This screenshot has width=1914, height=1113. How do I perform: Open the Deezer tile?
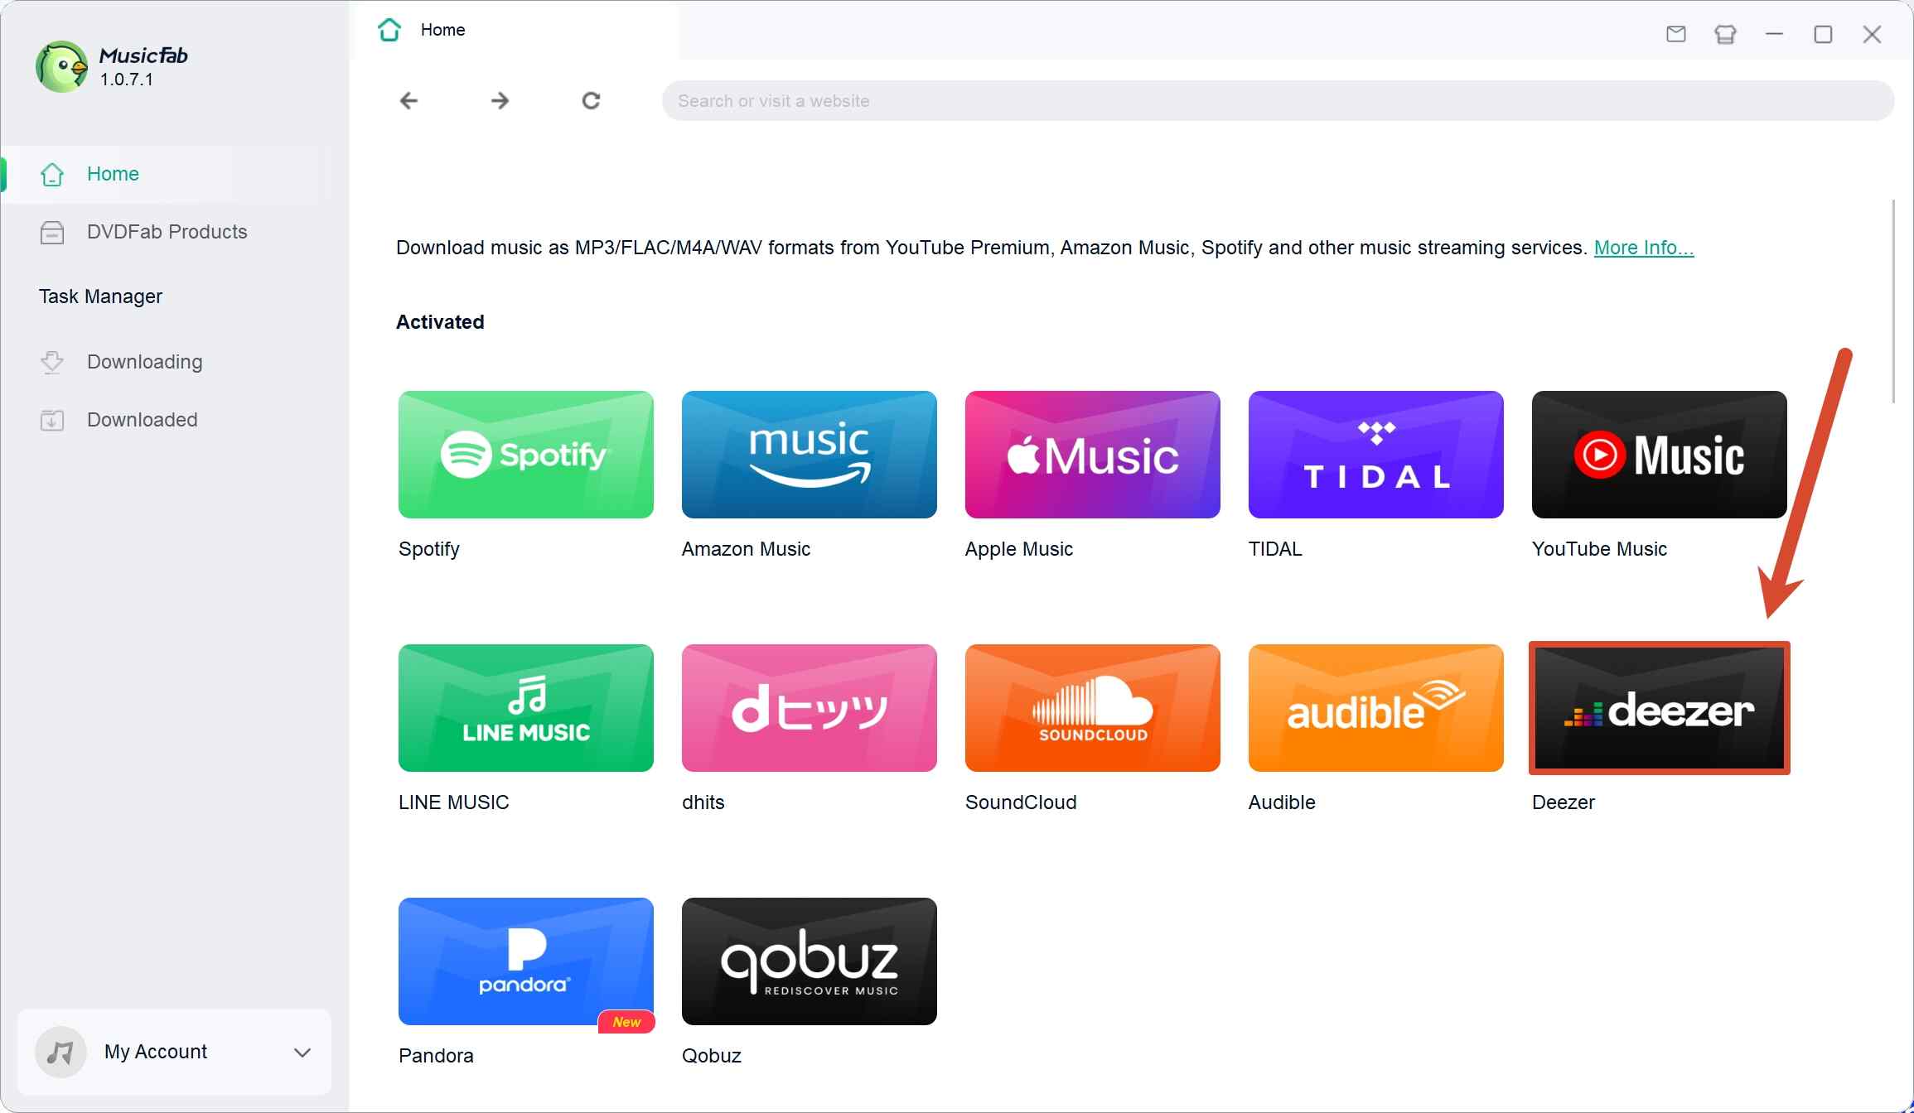click(1659, 708)
